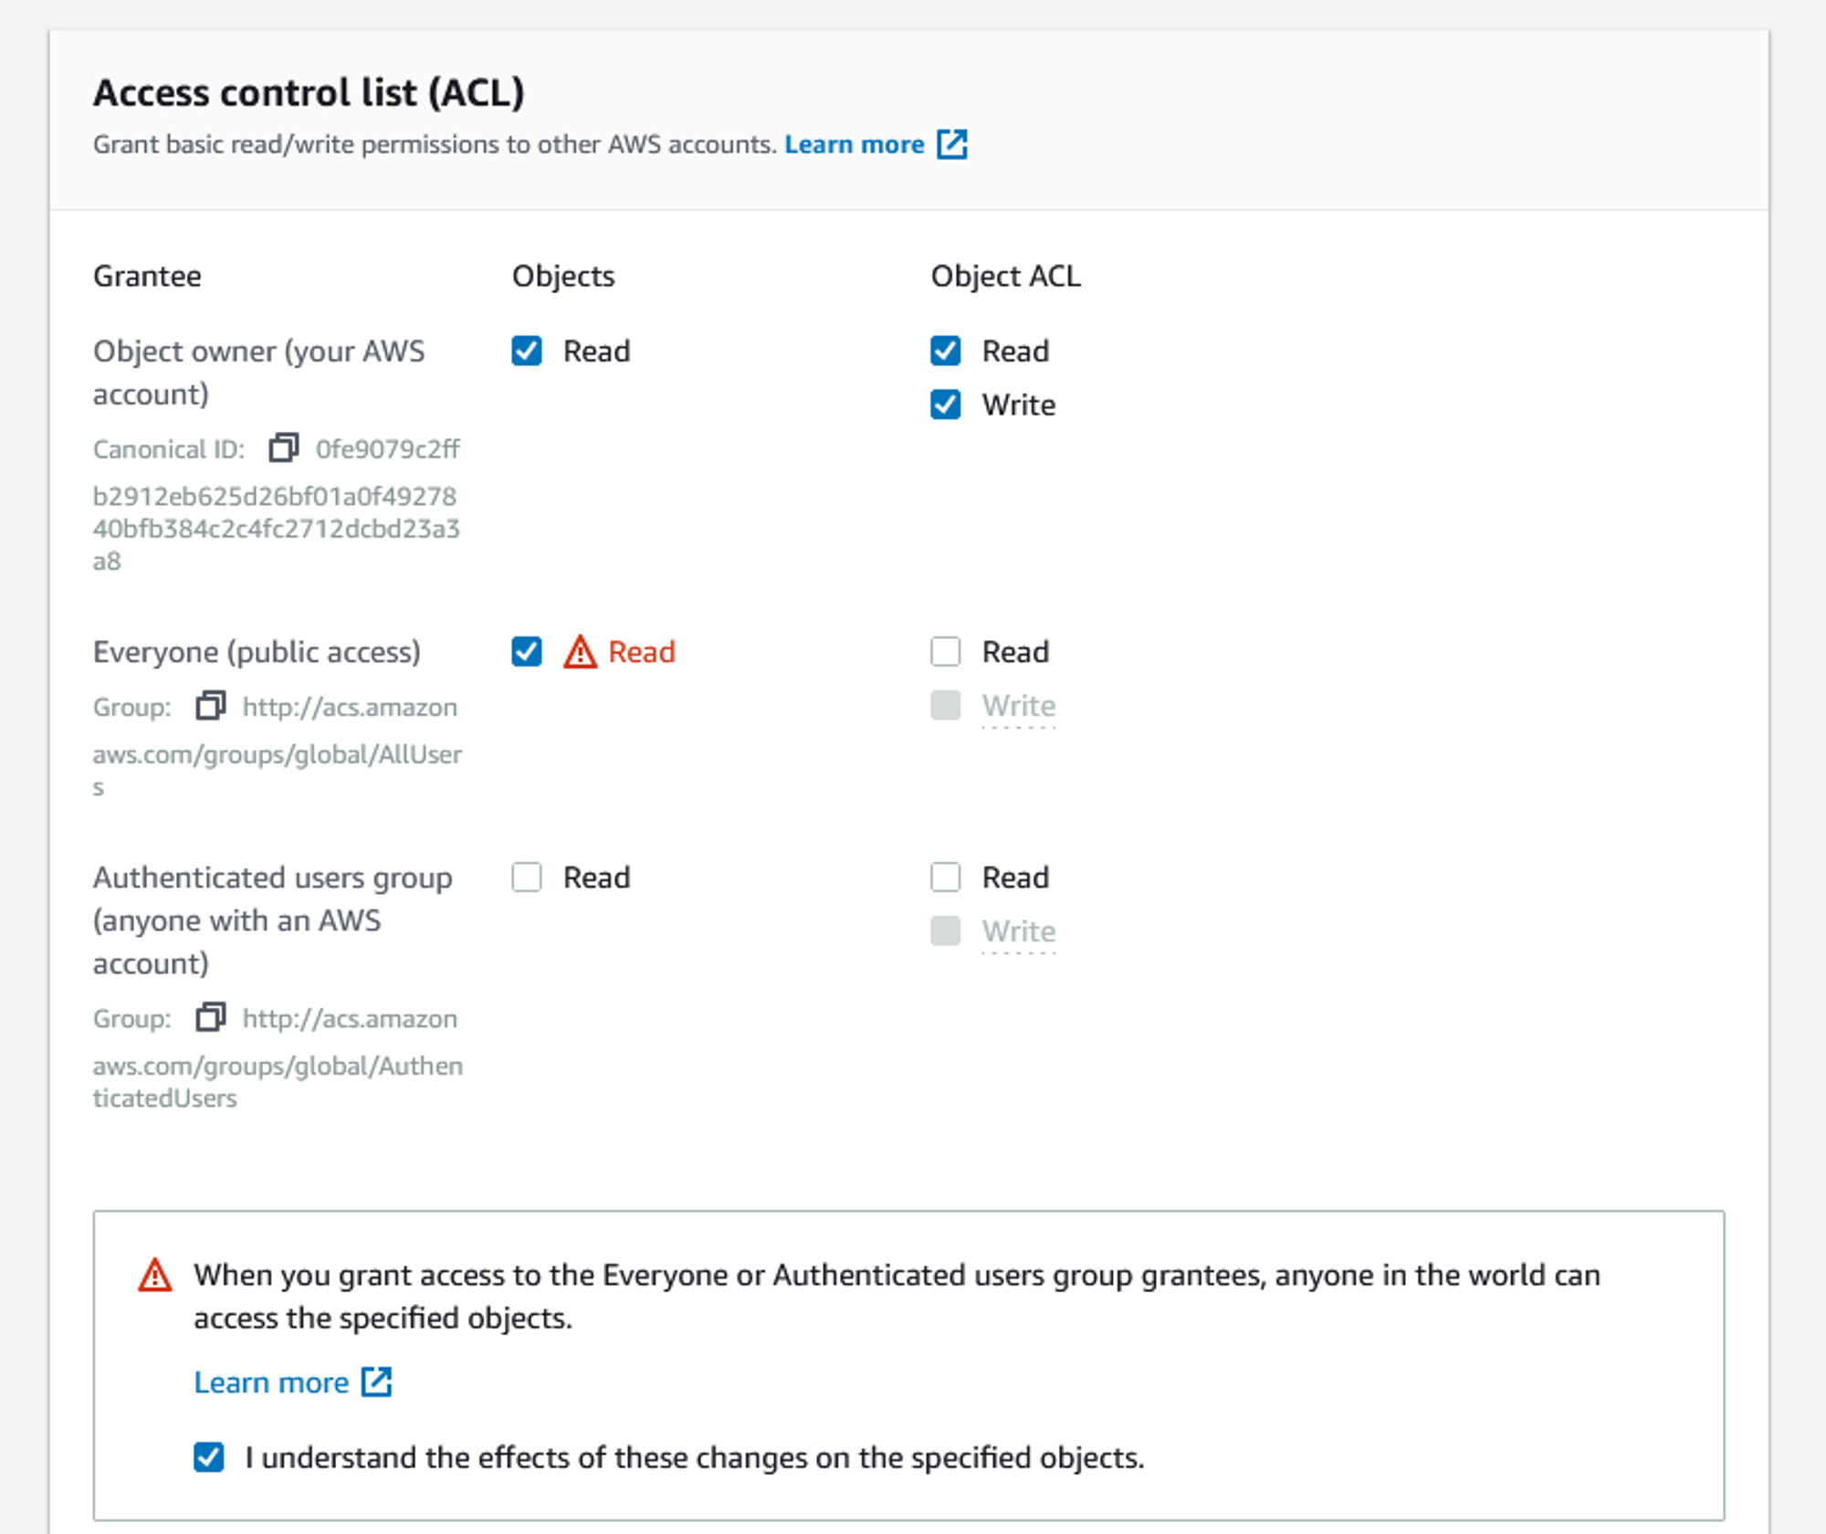Click the 'When you grant access' warning text
Image resolution: width=1826 pixels, height=1534 pixels.
pos(897,1297)
